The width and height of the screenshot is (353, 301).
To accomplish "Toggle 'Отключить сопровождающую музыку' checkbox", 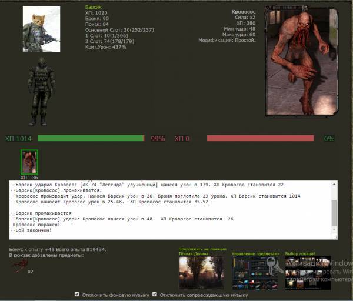I will click(x=155, y=295).
